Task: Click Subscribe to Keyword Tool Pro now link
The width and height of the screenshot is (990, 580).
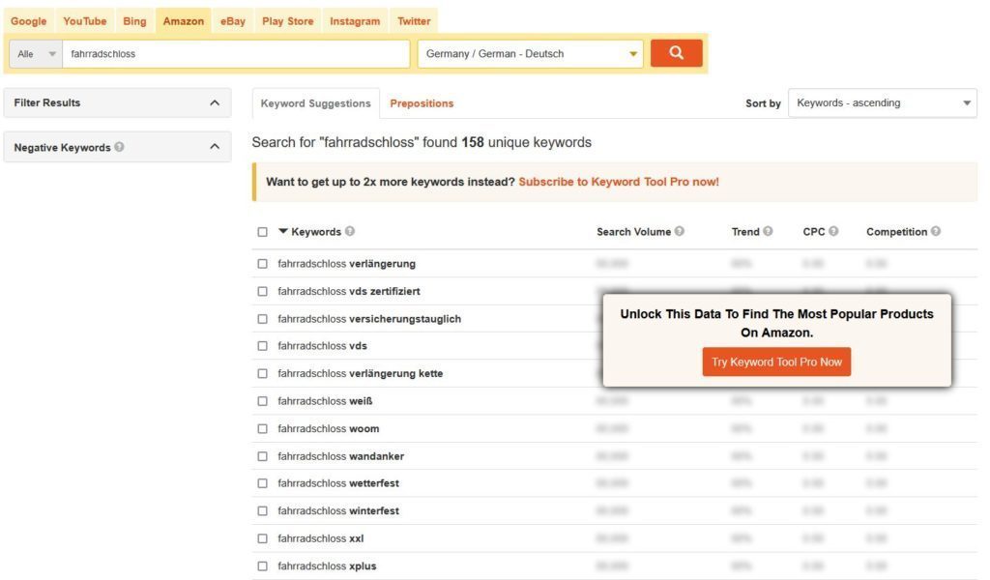Action: [x=619, y=182]
